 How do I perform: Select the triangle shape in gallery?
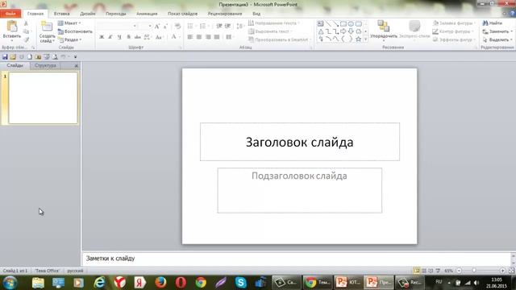click(321, 31)
